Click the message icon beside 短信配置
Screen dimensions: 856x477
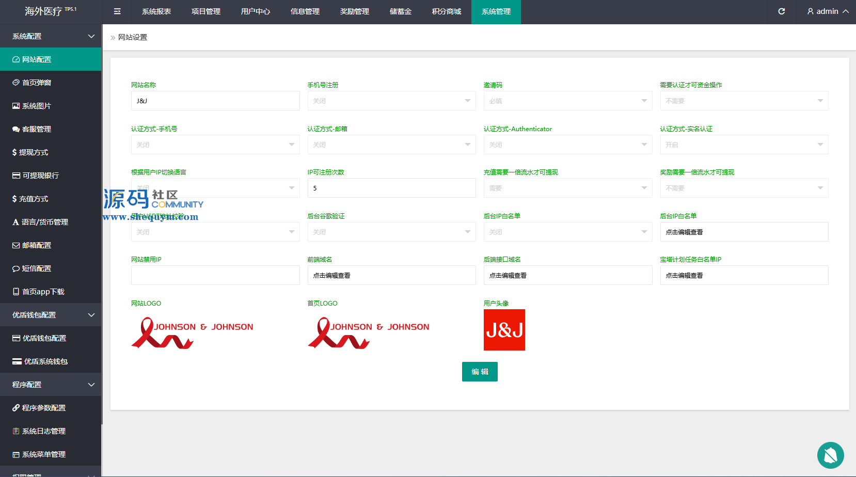click(16, 268)
